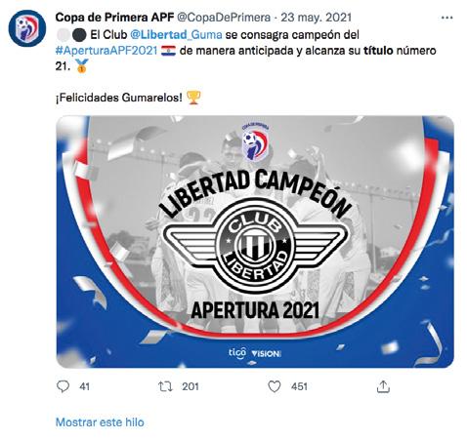The width and height of the screenshot is (467, 440).
Task: Click the Tigo Vision logo in image
Action: [x=254, y=353]
